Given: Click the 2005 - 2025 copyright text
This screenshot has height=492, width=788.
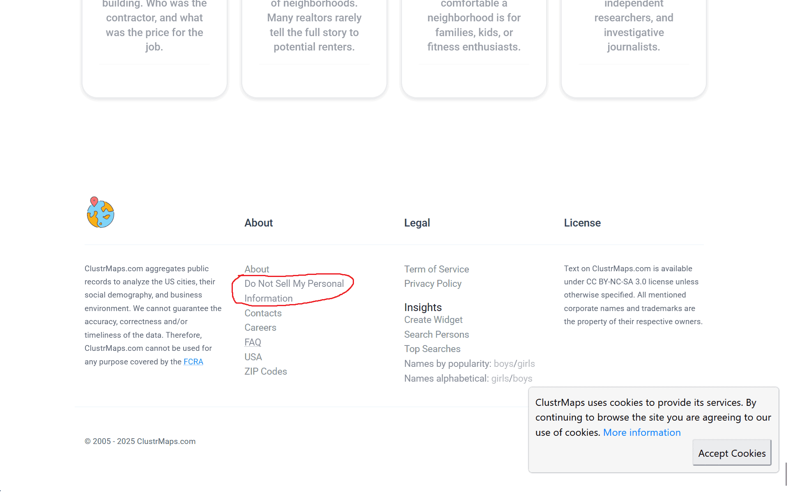Looking at the screenshot, I should click(140, 442).
